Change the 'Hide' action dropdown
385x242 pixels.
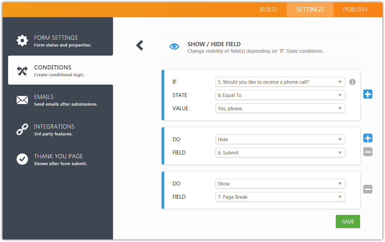point(280,140)
